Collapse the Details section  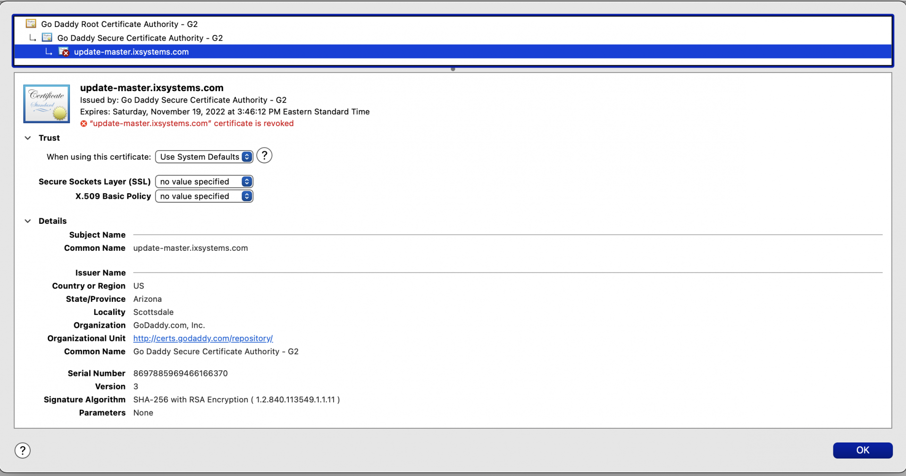pyautogui.click(x=28, y=221)
